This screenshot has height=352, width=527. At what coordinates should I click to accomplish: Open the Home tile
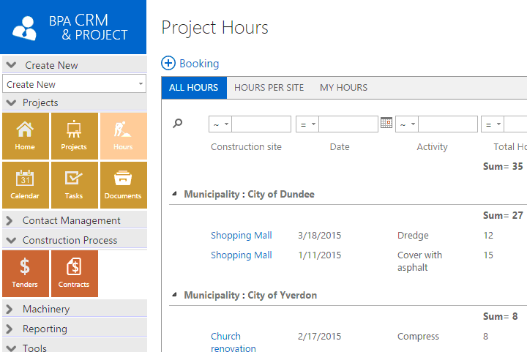click(x=25, y=136)
